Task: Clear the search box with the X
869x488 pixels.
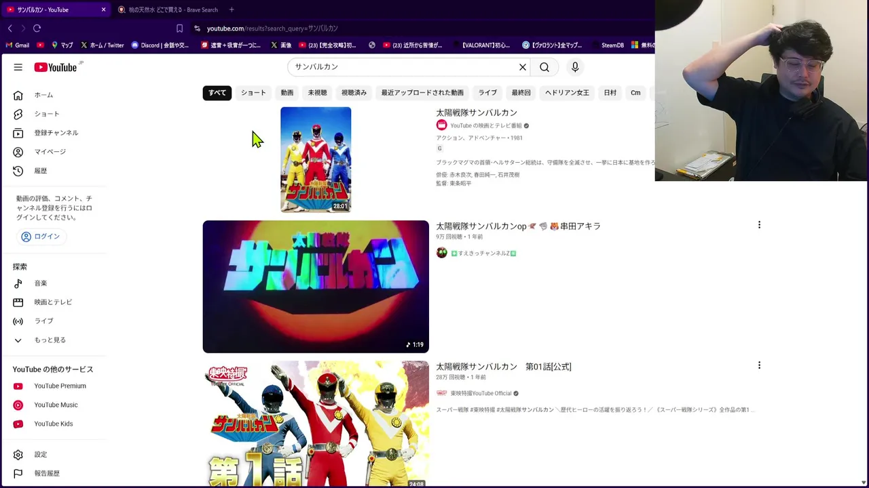Action: coord(523,67)
